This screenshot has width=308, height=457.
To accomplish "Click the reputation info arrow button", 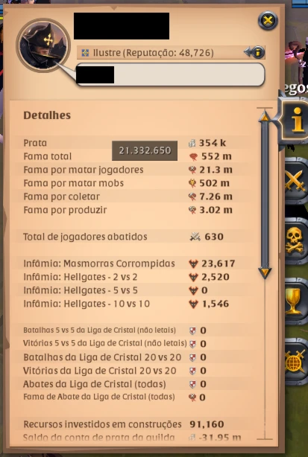I will tap(254, 52).
